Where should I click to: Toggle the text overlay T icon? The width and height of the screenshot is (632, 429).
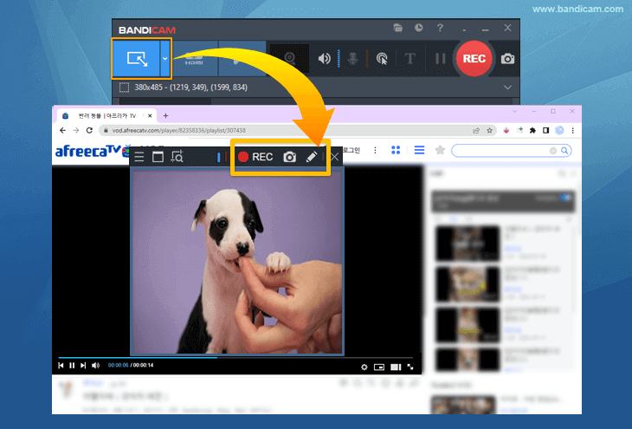click(x=410, y=59)
